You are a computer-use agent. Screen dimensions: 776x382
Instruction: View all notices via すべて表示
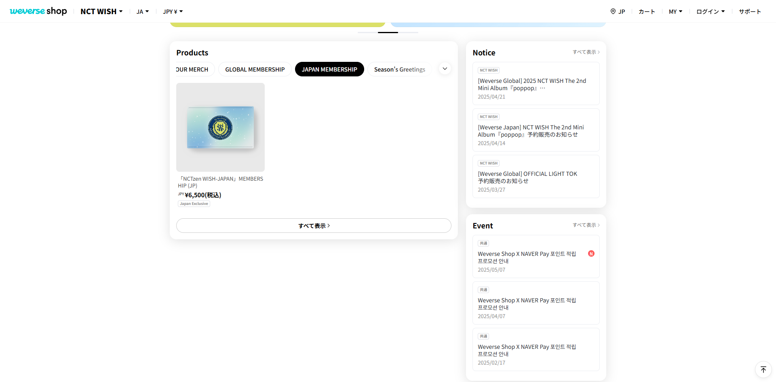586,52
